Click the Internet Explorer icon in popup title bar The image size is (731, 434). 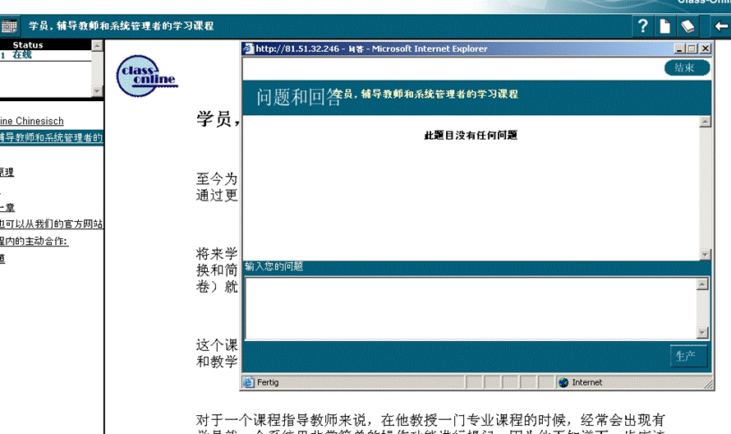click(x=248, y=48)
